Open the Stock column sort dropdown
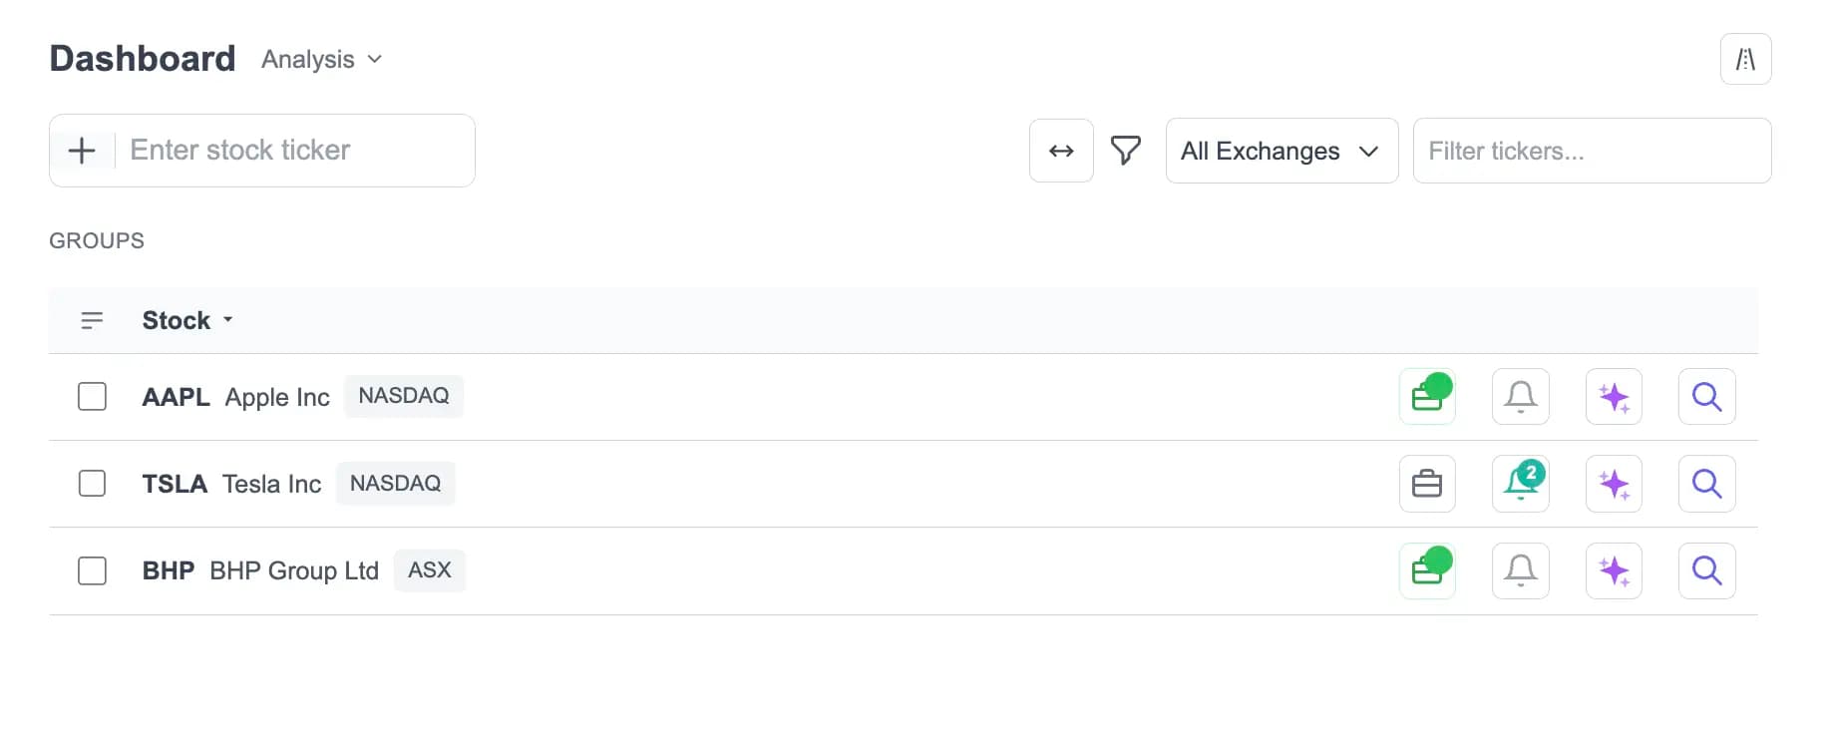The width and height of the screenshot is (1829, 740). 187,321
